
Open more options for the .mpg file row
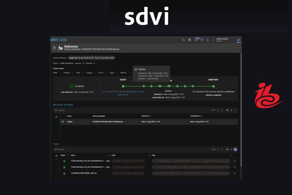pos(235,161)
